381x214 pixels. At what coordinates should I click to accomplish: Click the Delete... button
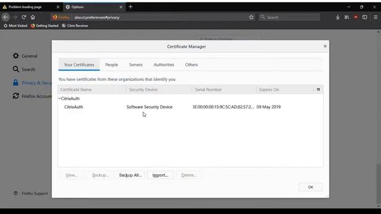coord(189,175)
